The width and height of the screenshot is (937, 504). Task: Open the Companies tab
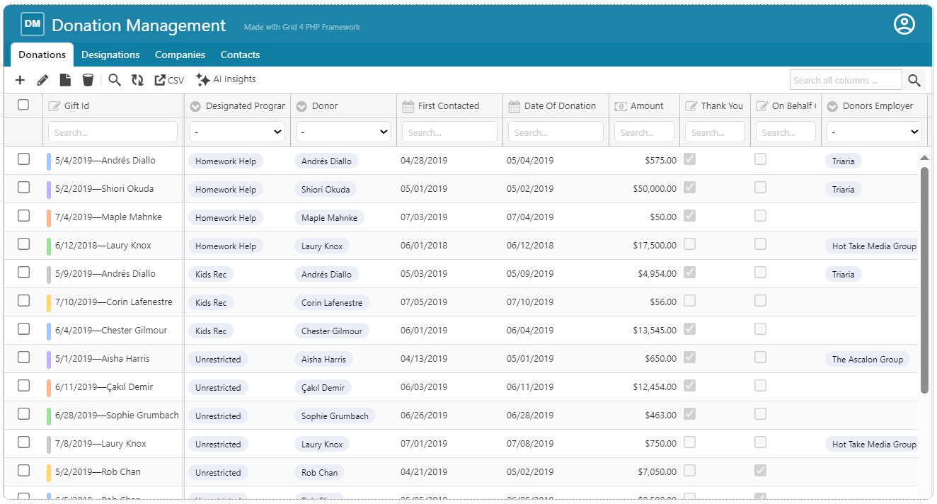coord(180,55)
